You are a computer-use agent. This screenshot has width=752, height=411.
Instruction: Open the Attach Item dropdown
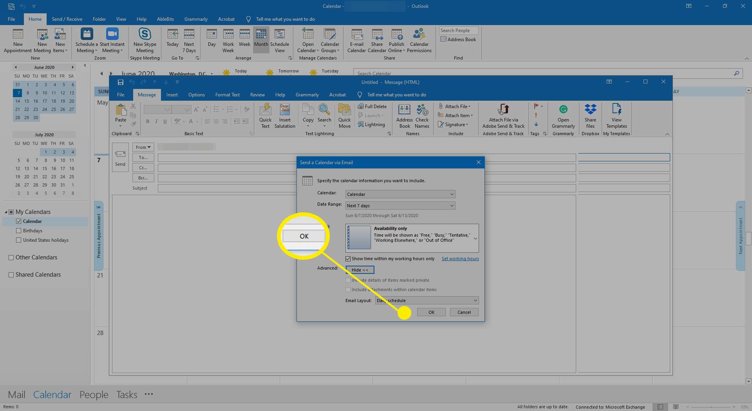tap(456, 116)
